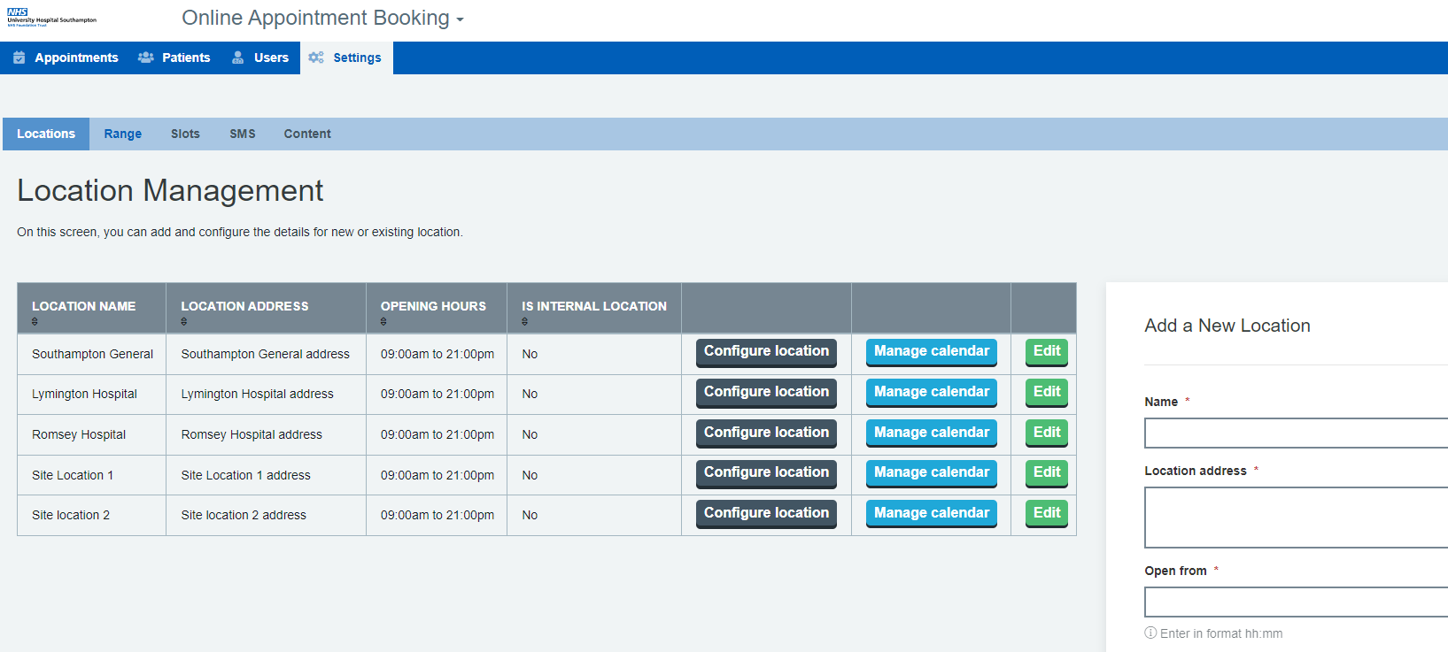Click the Patients group icon
1448x652 pixels.
click(x=146, y=58)
